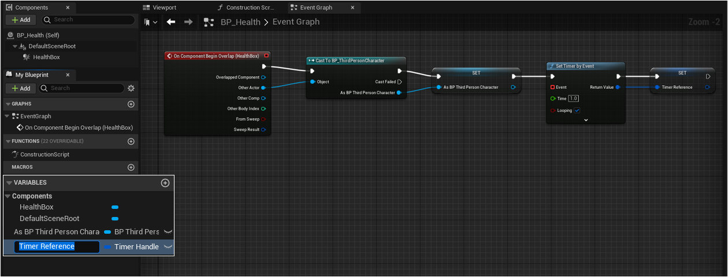
Task: Select the Cast To BP_ThirdPersonCharacter node title
Action: (350, 61)
